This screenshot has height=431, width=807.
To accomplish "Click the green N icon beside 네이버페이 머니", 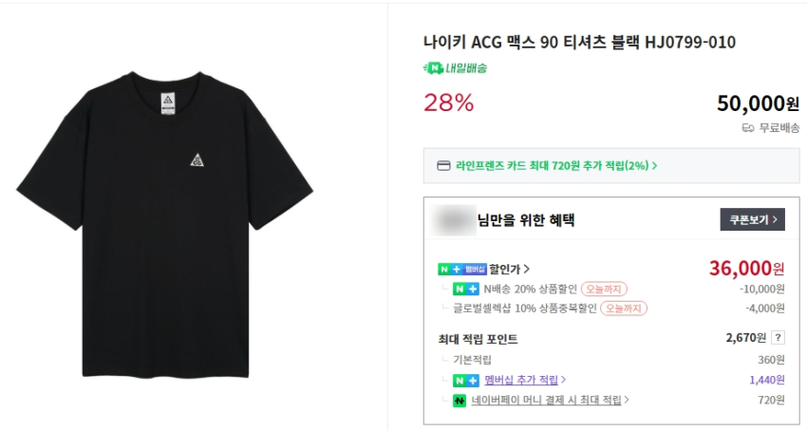I will click(x=459, y=400).
